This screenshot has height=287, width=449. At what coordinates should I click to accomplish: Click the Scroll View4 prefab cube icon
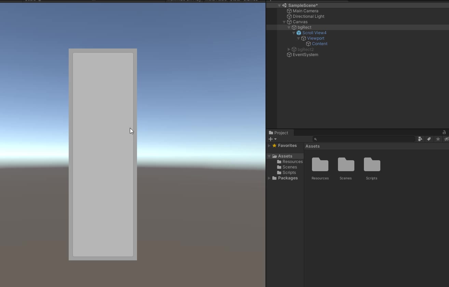[299, 33]
